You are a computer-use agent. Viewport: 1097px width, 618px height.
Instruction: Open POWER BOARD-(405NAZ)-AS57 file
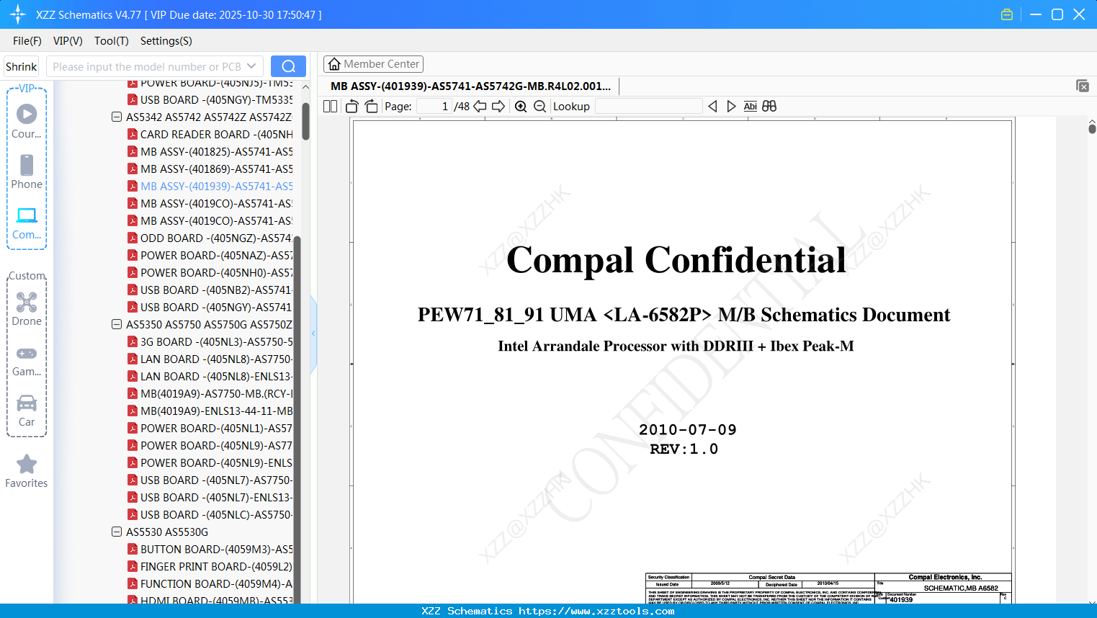pos(210,256)
